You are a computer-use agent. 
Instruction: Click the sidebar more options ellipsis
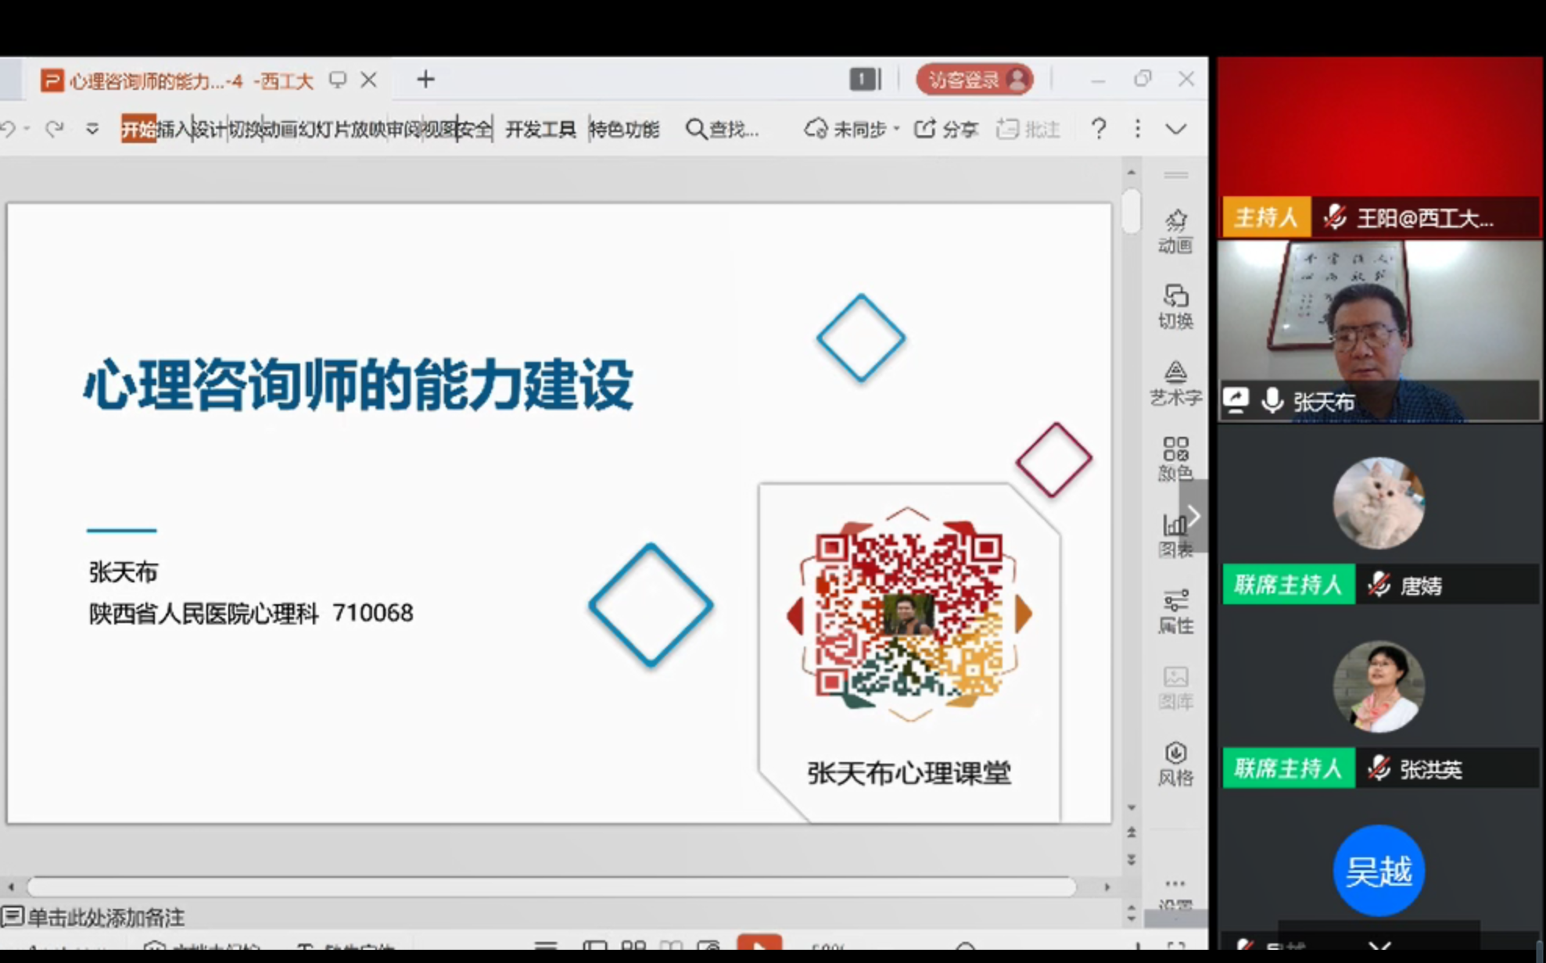(1175, 884)
